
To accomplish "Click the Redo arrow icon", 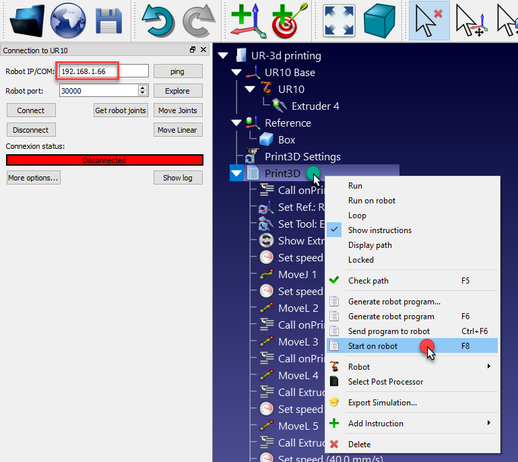I will tap(199, 20).
